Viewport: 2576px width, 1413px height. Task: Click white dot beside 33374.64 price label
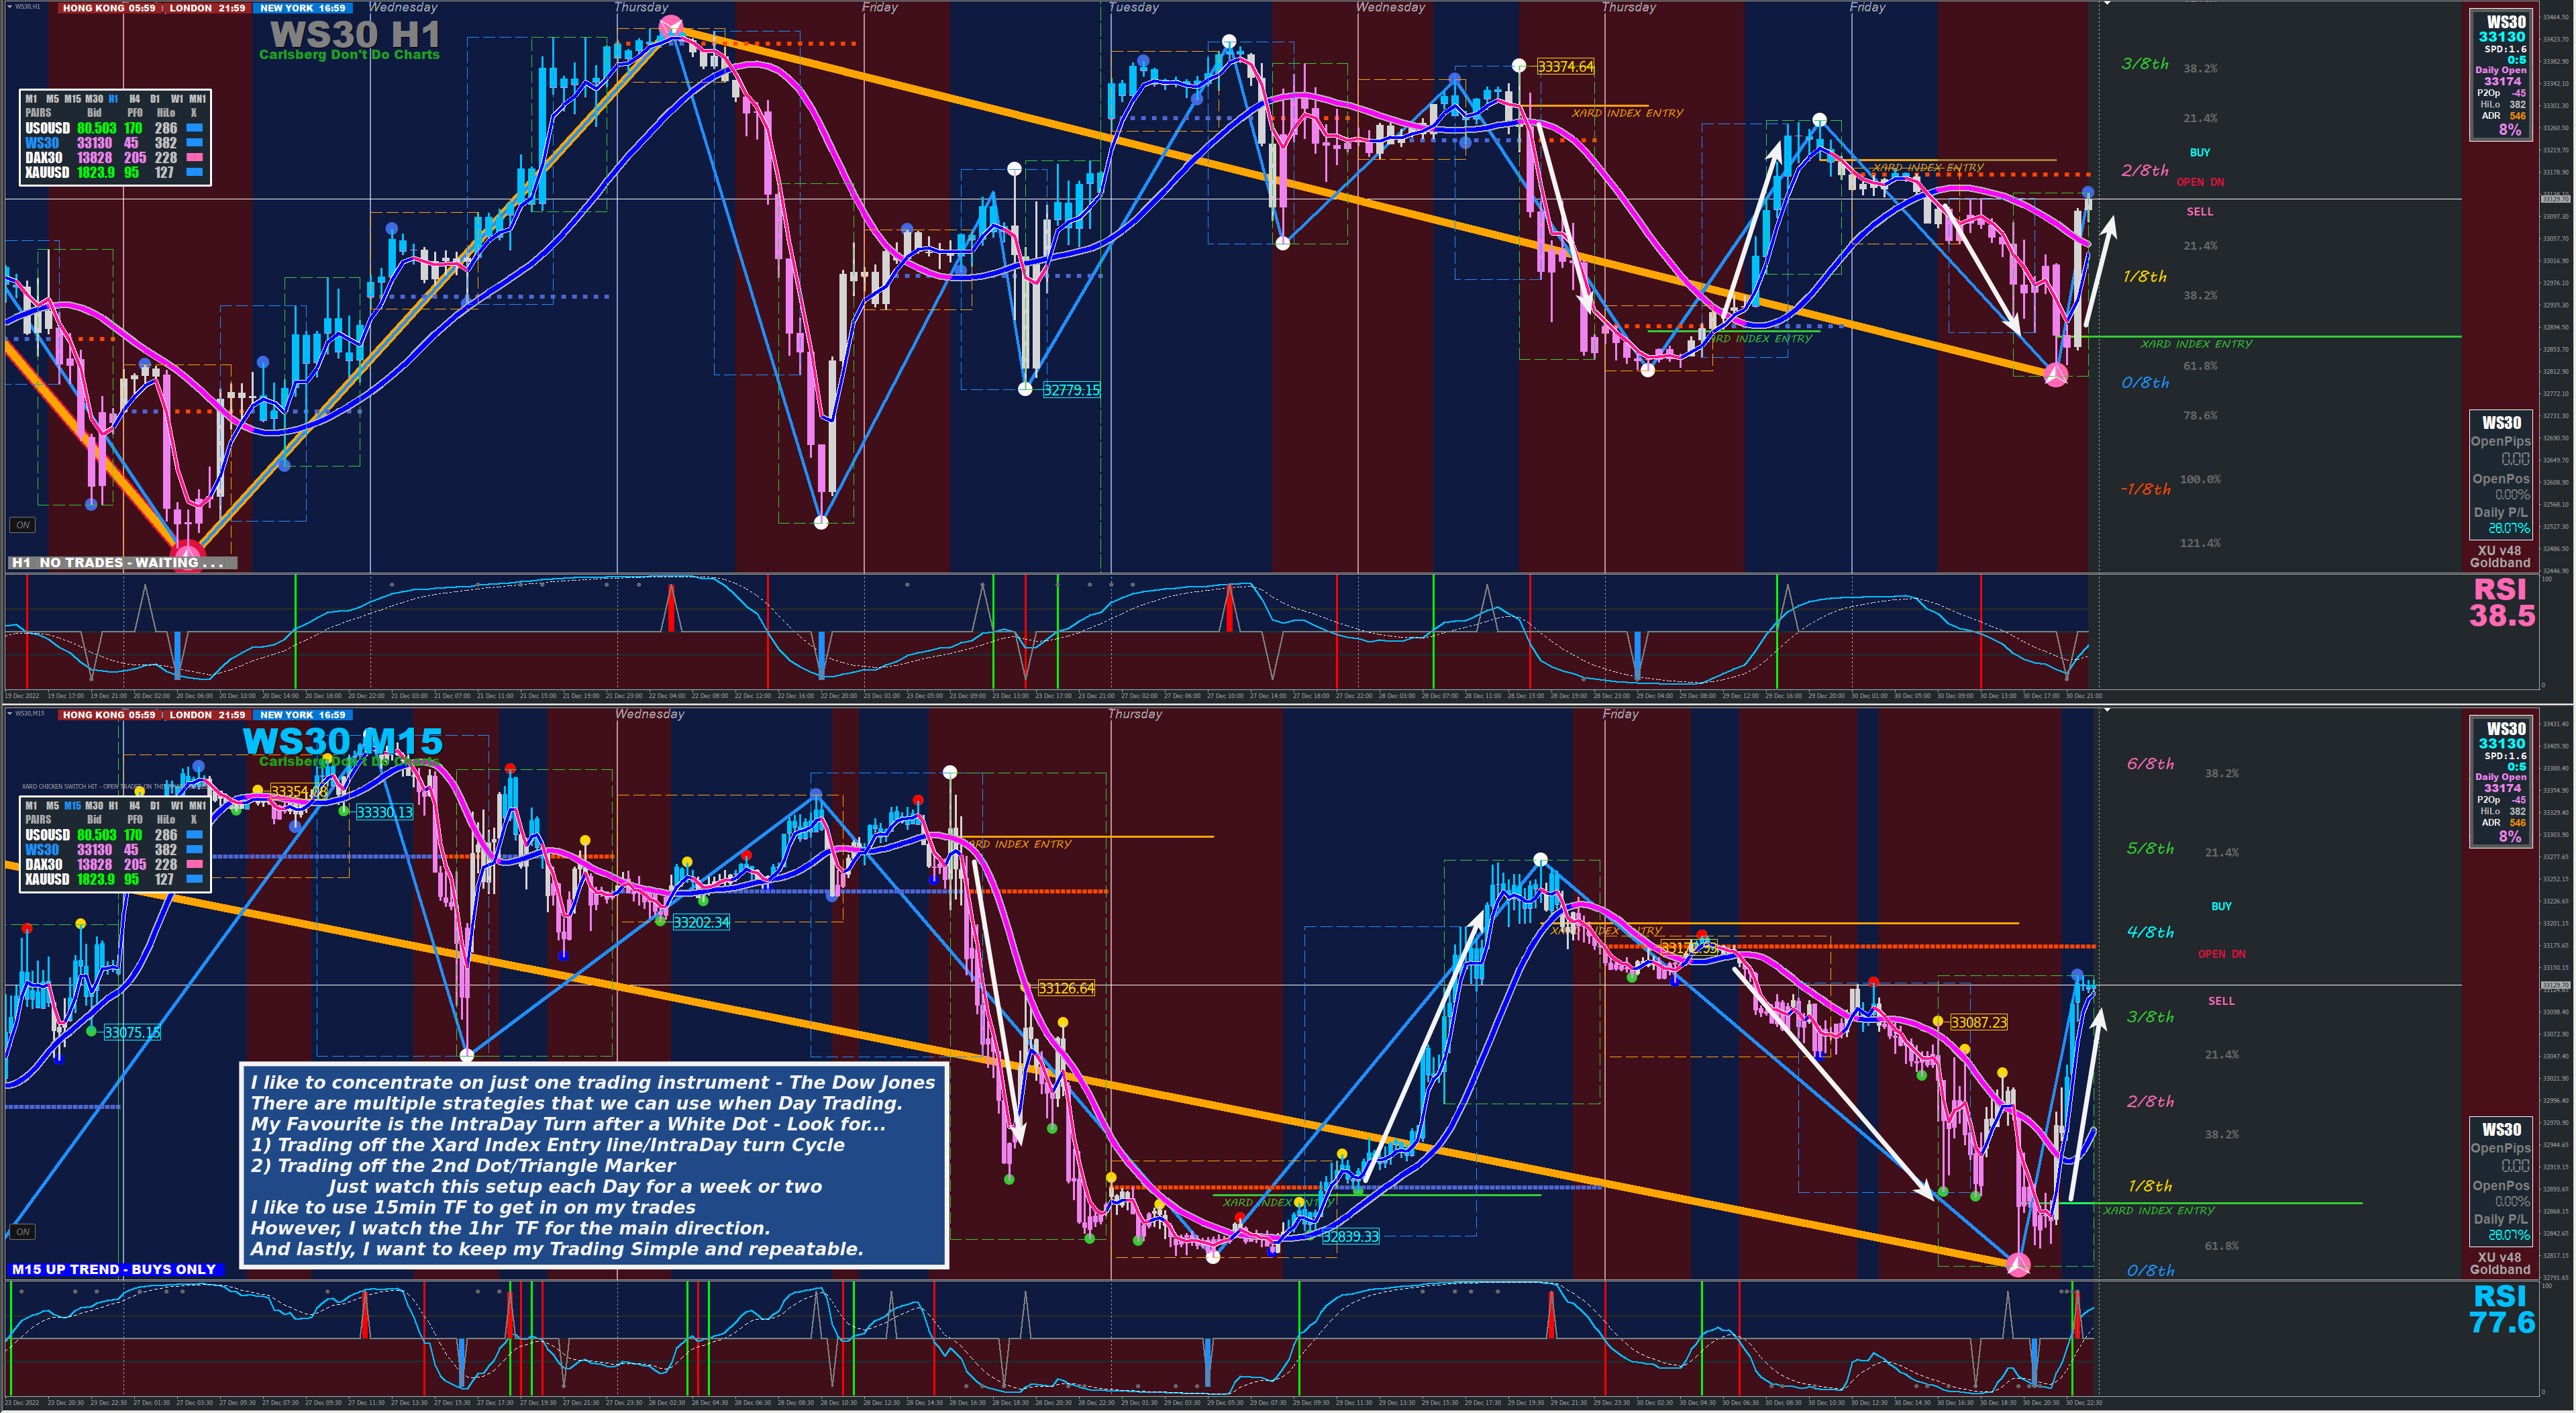tap(1519, 66)
